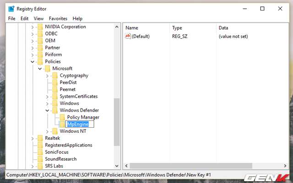This screenshot has width=293, height=183.
Task: Click the values pane scroll left arrow
Action: pyautogui.click(x=126, y=166)
